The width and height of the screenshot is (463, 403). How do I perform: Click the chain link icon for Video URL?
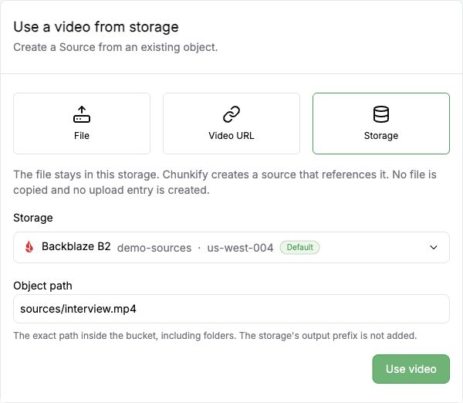tap(231, 114)
